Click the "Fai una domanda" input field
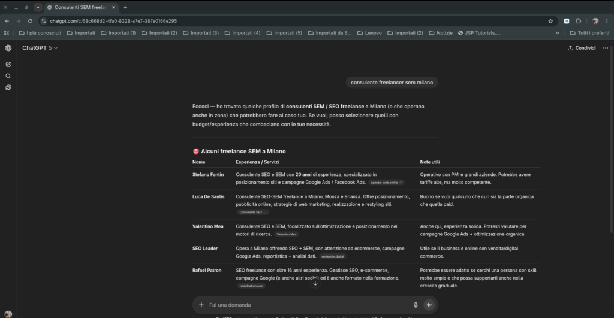614x318 pixels. coord(306,305)
